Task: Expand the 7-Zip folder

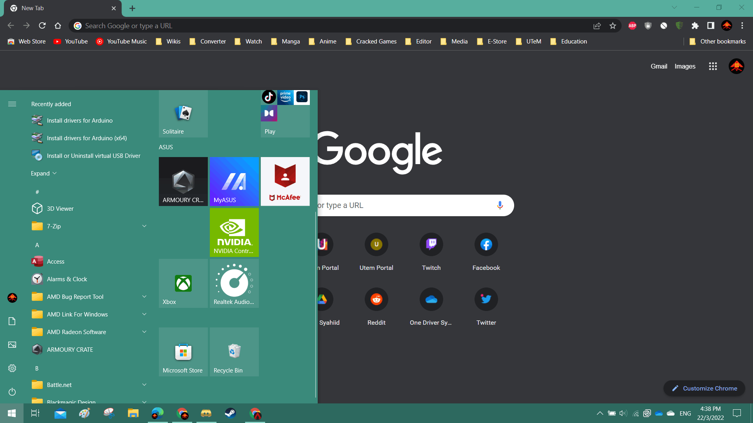Action: [144, 226]
